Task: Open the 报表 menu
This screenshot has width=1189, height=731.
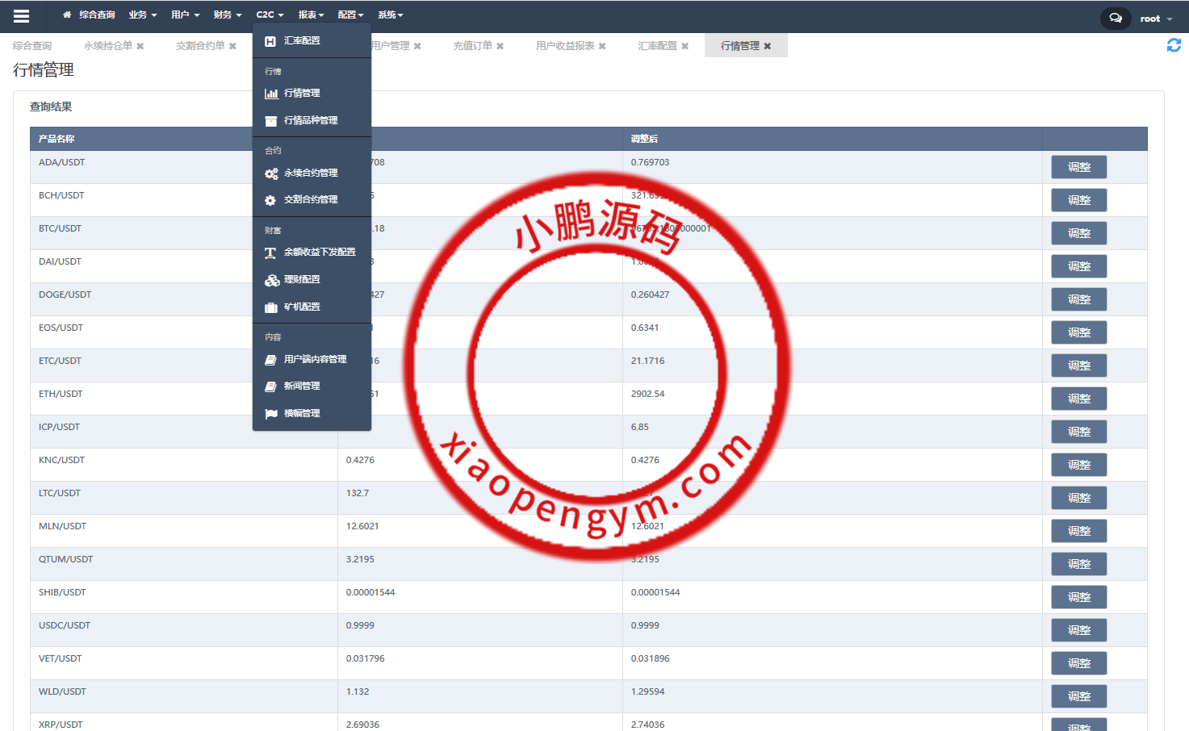Action: pyautogui.click(x=309, y=14)
